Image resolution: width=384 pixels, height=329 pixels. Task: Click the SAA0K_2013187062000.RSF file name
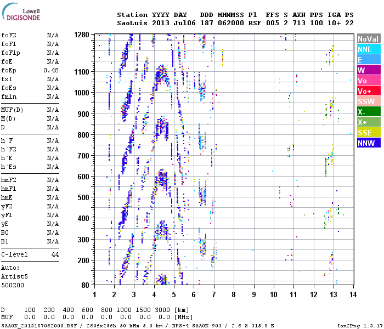pos(39,326)
